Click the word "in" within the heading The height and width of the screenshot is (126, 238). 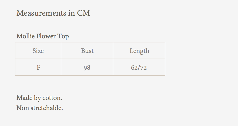point(71,13)
